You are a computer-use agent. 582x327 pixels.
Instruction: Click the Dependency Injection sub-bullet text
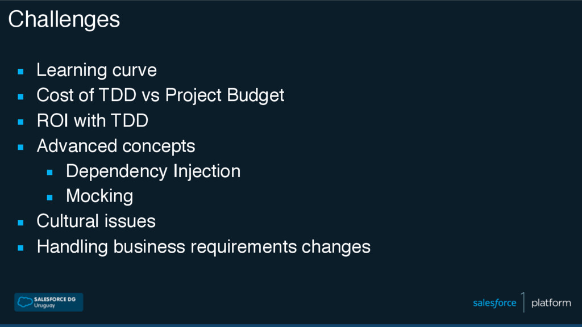[x=153, y=171]
